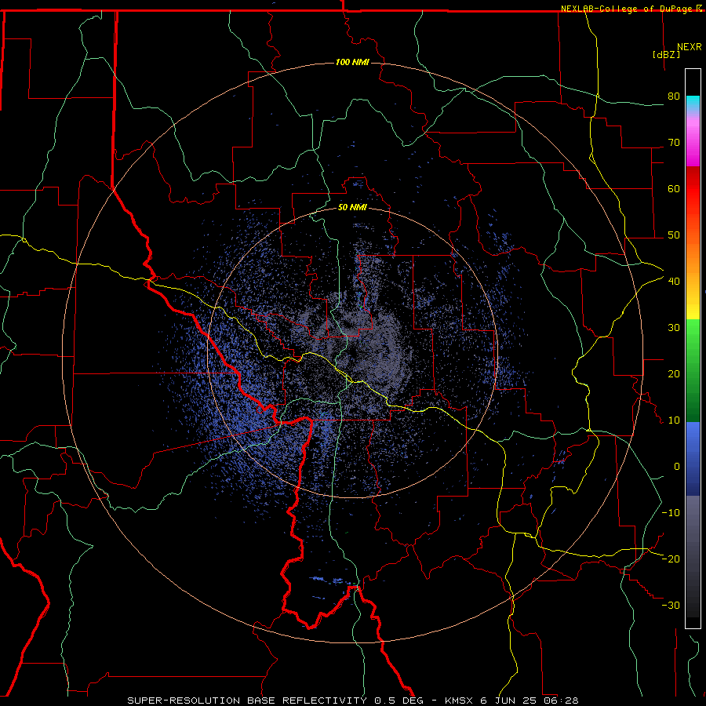Click the -30 value on dBZ scale
Screen dimensions: 706x706
tap(671, 605)
